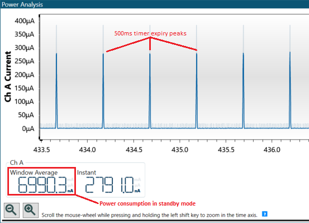Viewport: 309px width, 223px height.
Task: Click the nA unit on Window Average
Action: pos(70,191)
